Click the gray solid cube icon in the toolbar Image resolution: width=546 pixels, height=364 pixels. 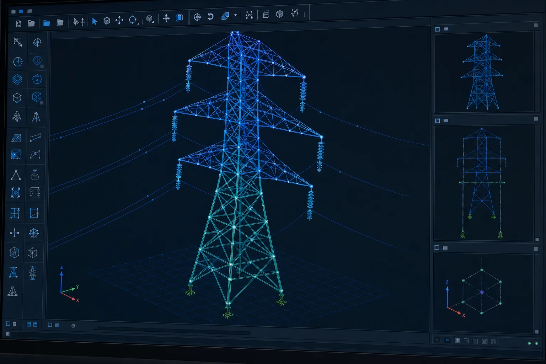(x=280, y=14)
